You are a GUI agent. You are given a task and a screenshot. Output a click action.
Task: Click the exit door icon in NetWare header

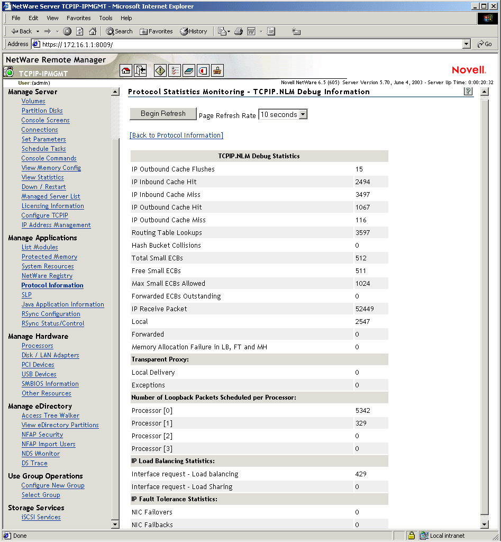(140, 71)
